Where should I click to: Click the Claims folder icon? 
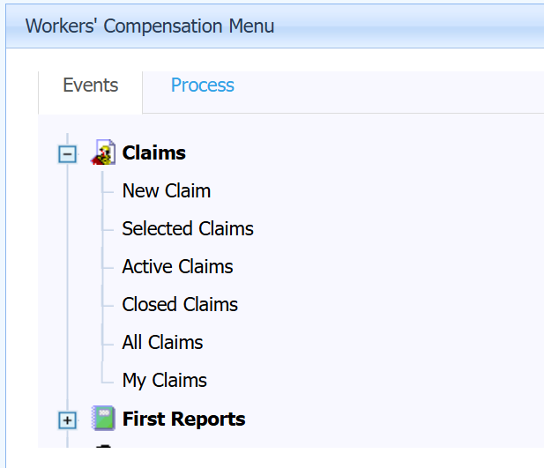click(104, 152)
